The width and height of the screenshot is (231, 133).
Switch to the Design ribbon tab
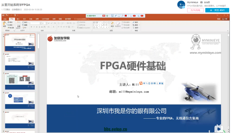point(24,19)
